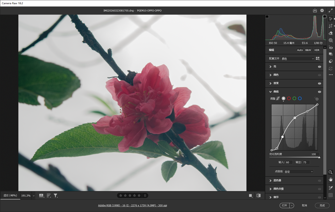Select the Zoom magnifier tool

point(331,172)
